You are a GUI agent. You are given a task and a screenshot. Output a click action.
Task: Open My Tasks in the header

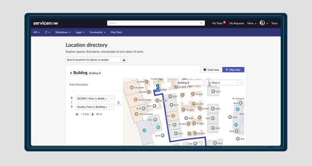click(x=218, y=23)
